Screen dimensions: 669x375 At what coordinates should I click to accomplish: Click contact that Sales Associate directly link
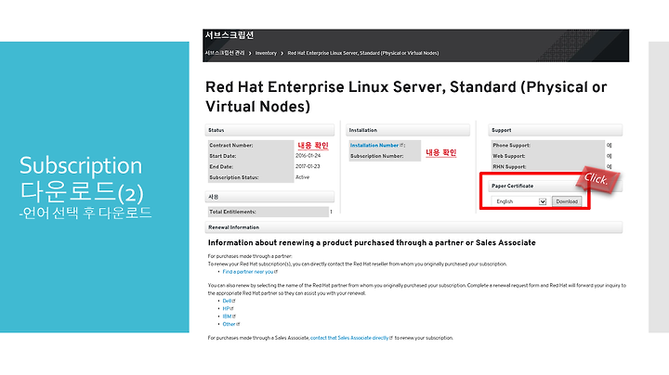349,338
